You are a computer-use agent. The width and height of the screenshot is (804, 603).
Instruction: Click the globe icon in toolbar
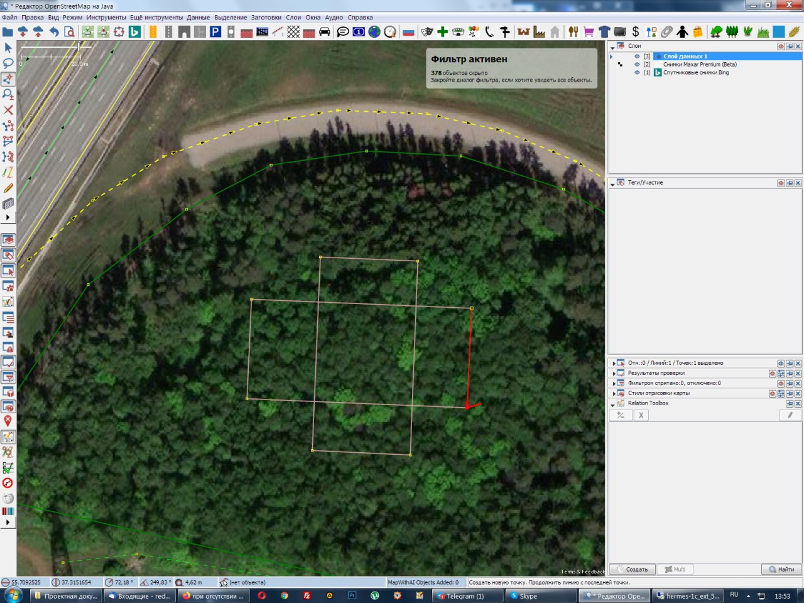click(374, 31)
